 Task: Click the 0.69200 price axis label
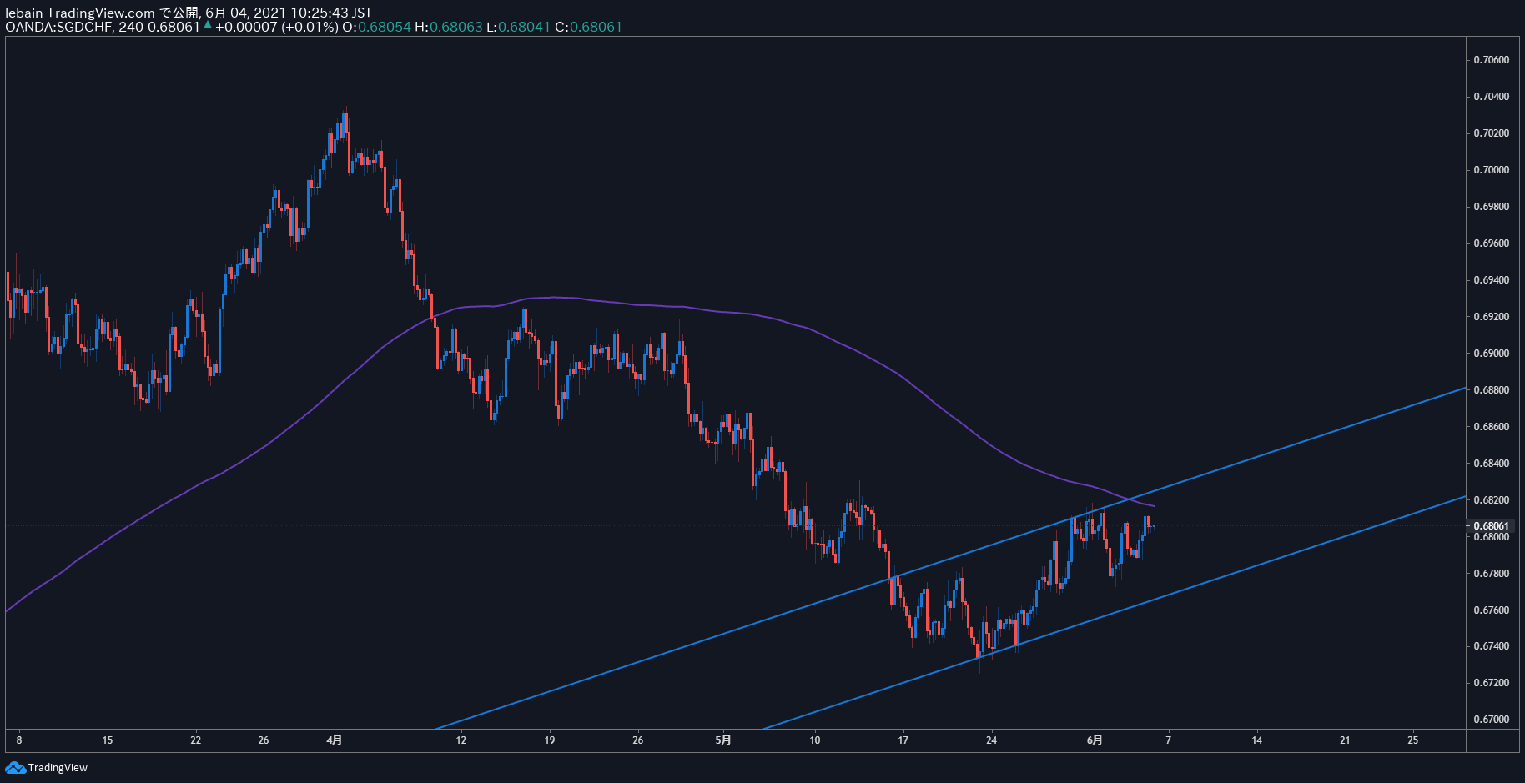(x=1491, y=317)
